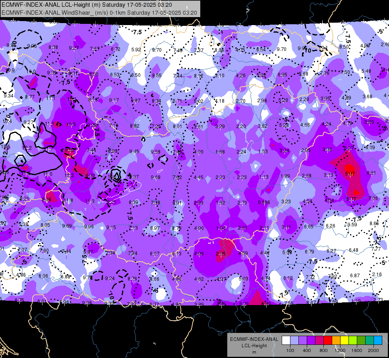This screenshot has width=389, height=358.
Task: Click the wind shear value 2.98
Action: 262,100
